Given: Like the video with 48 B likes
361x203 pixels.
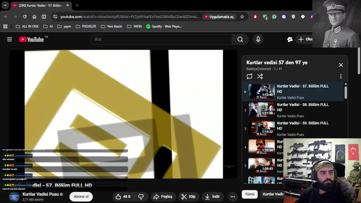Looking at the screenshot, I should [x=123, y=197].
